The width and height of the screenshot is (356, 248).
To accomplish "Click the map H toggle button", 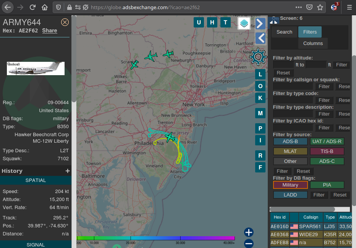I will click(x=212, y=23).
